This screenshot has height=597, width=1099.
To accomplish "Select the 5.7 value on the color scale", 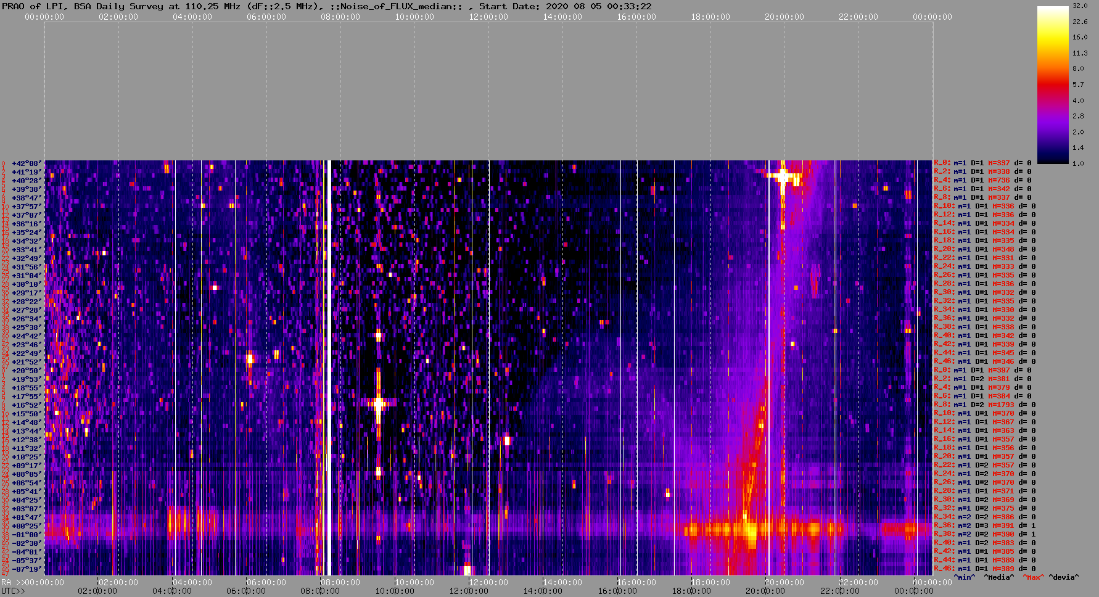I will click(x=1078, y=84).
